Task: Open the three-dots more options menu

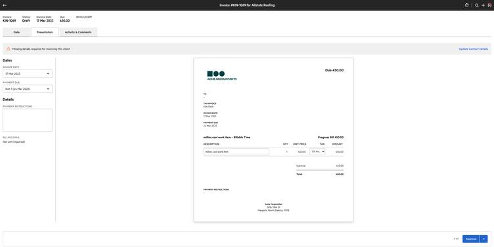Action: tap(456, 239)
